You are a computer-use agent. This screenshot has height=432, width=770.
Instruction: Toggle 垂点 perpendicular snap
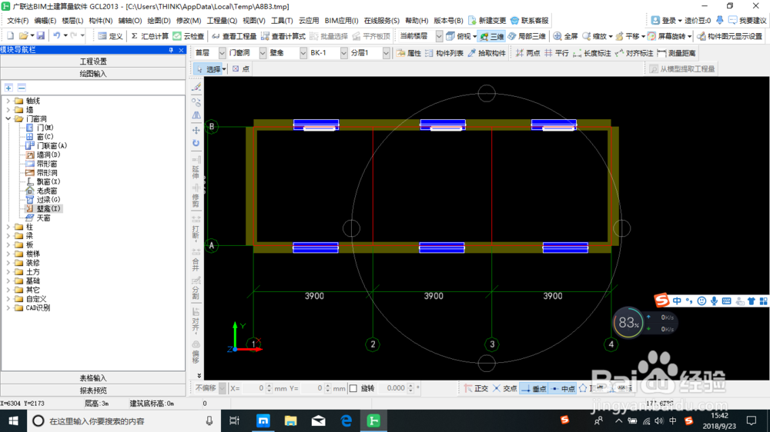pyautogui.click(x=534, y=388)
